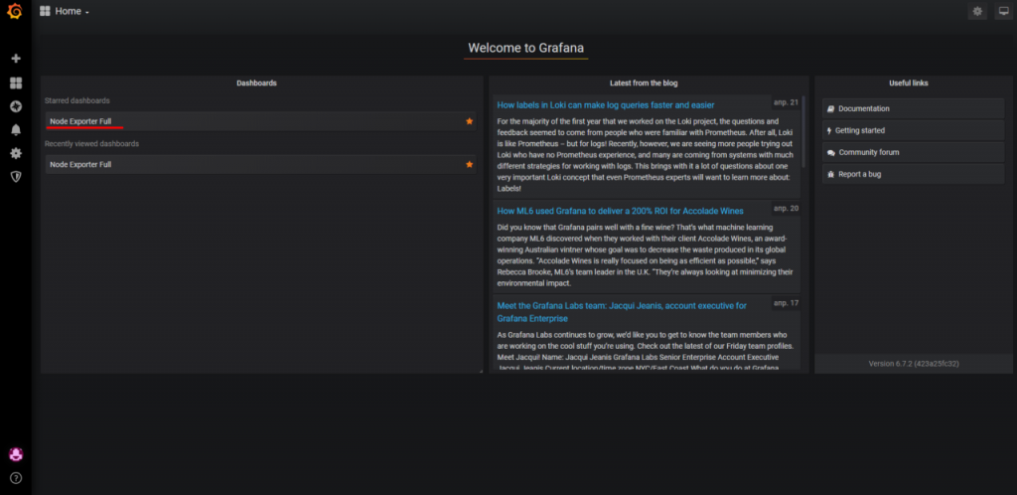1017x495 pixels.
Task: Open the Explore compass icon
Action: point(15,106)
